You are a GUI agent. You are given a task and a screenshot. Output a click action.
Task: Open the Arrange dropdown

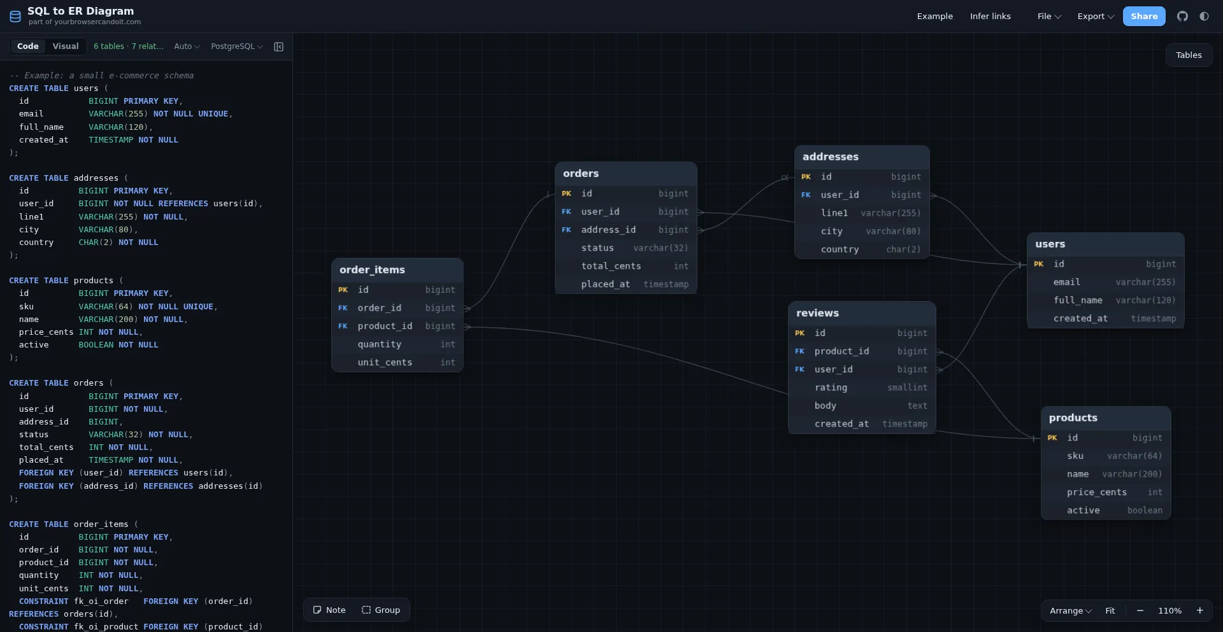1070,610
